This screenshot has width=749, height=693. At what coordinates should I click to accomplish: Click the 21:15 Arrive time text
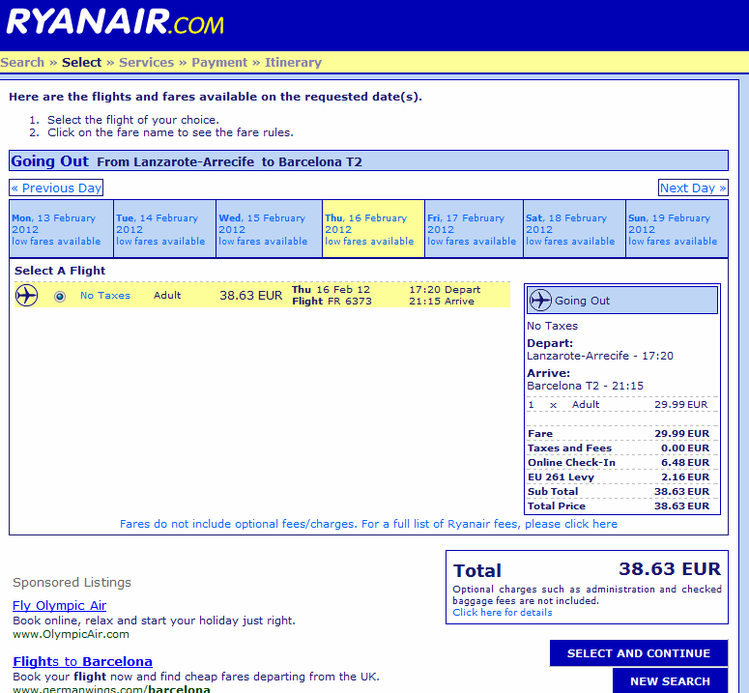pyautogui.click(x=442, y=302)
